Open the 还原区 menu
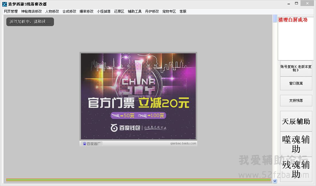Viewport: 316px width, 186px height. [x=119, y=11]
